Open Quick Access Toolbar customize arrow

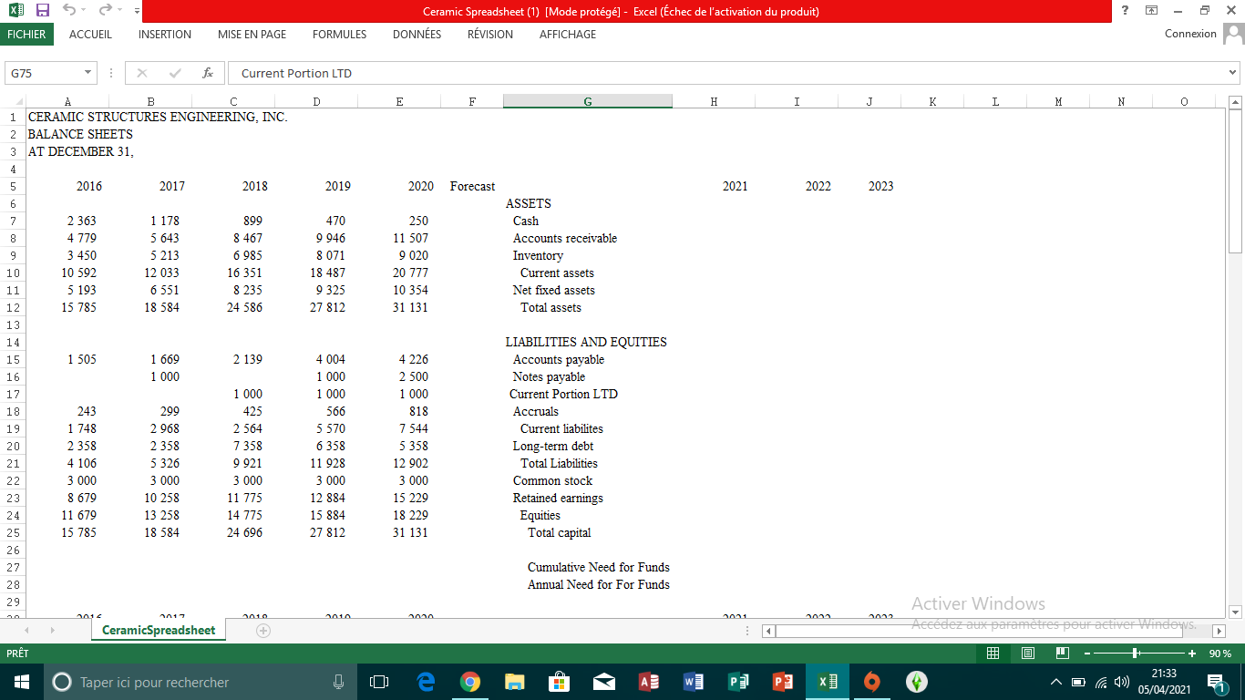pos(137,11)
